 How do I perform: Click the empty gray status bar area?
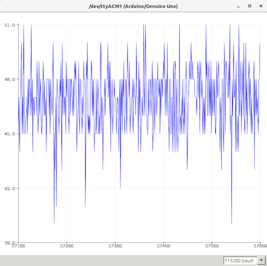click(111, 261)
